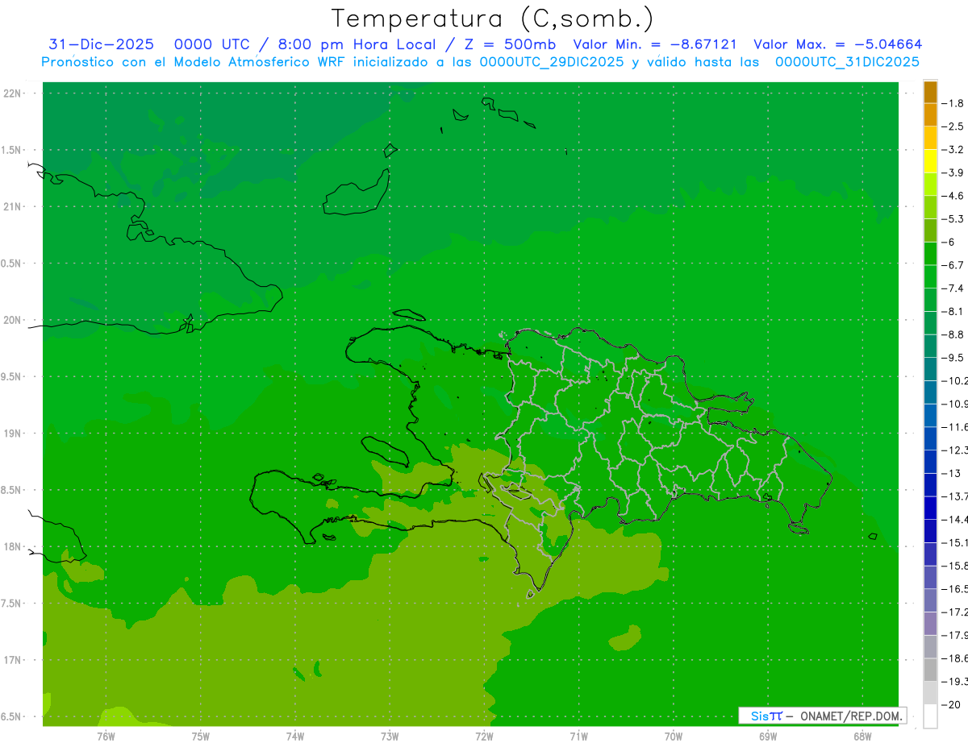The width and height of the screenshot is (968, 747).
Task: Pick the white swatch below the -20 label
Action: (x=930, y=716)
